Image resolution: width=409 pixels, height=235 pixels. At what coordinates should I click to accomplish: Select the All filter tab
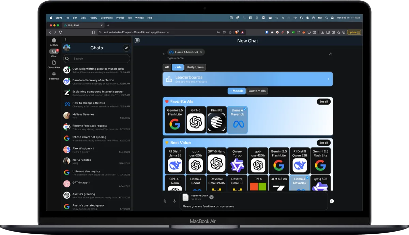167,67
